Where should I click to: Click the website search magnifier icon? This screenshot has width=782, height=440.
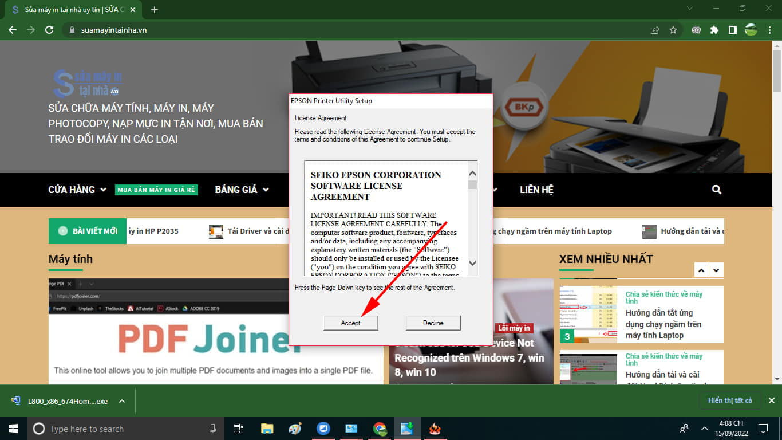coord(717,190)
